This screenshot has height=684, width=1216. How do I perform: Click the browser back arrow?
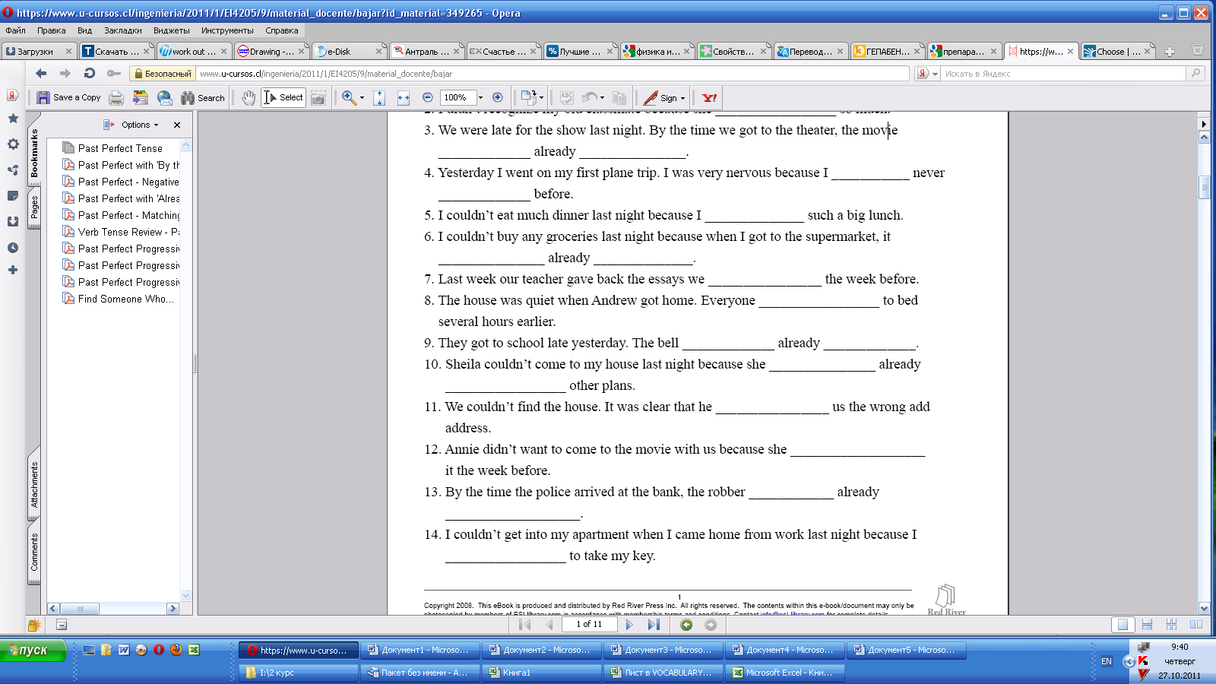click(41, 73)
